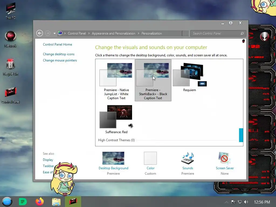
Task: Select Premiere StartIsBack+ Black Caption theme
Action: point(153,80)
